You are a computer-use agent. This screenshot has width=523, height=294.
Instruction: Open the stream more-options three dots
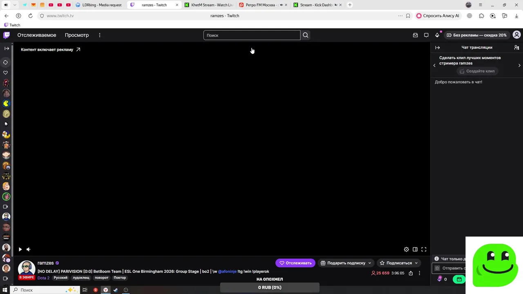[x=419, y=273]
